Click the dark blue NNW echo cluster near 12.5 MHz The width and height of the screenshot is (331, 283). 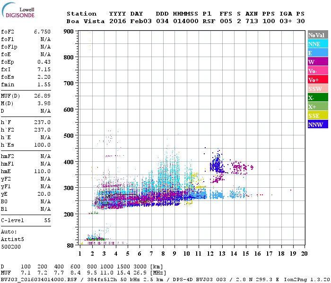point(217,163)
